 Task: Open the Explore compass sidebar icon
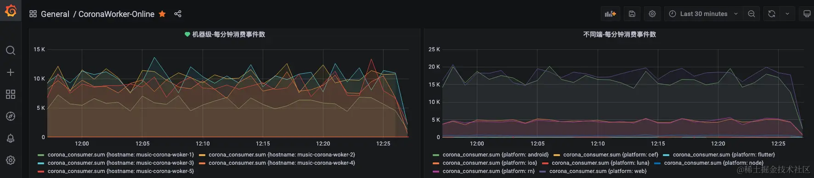[11, 116]
